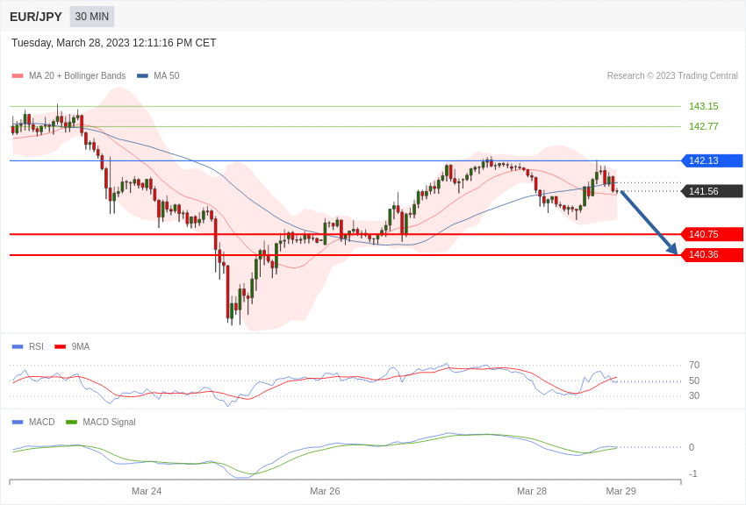Click the MA 20 + Bollinger Bands legend label

pyautogui.click(x=77, y=75)
